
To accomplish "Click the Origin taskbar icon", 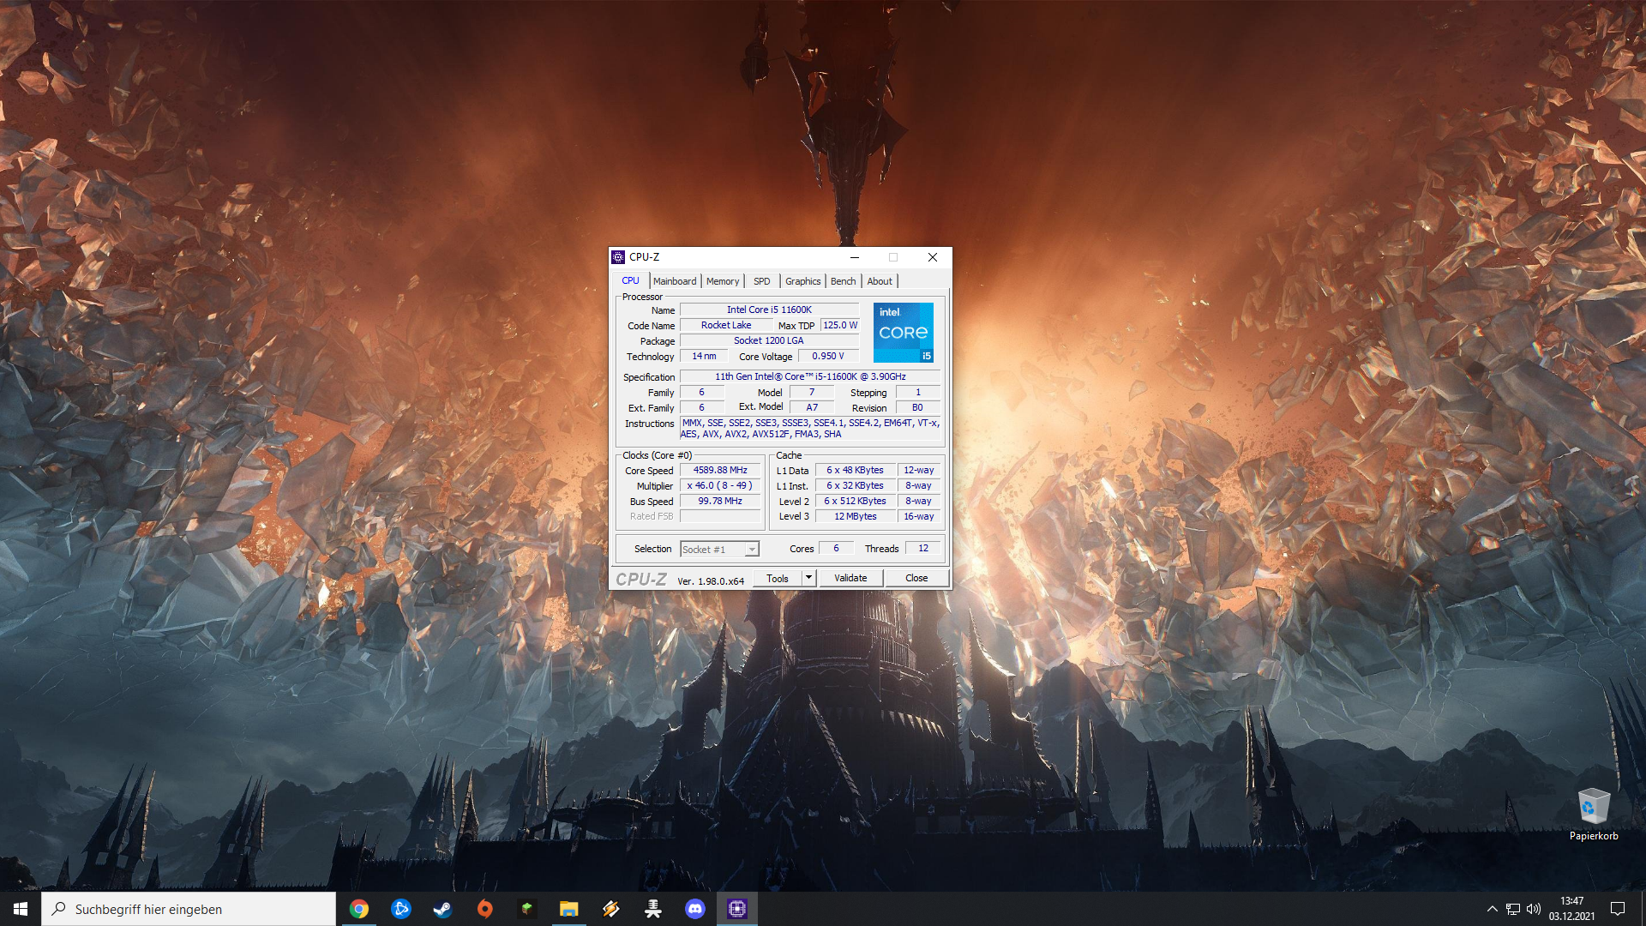I will (485, 909).
